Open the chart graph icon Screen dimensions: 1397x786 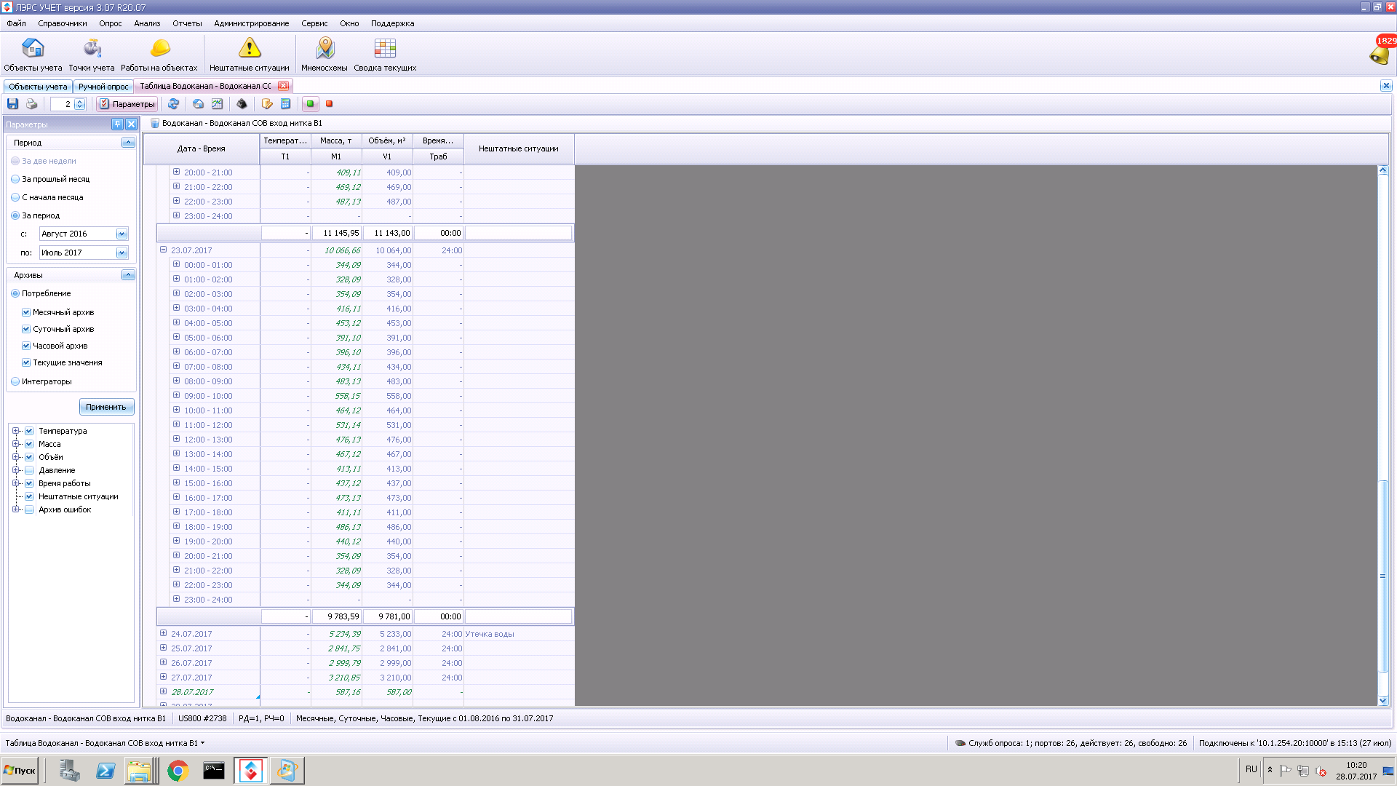217,104
